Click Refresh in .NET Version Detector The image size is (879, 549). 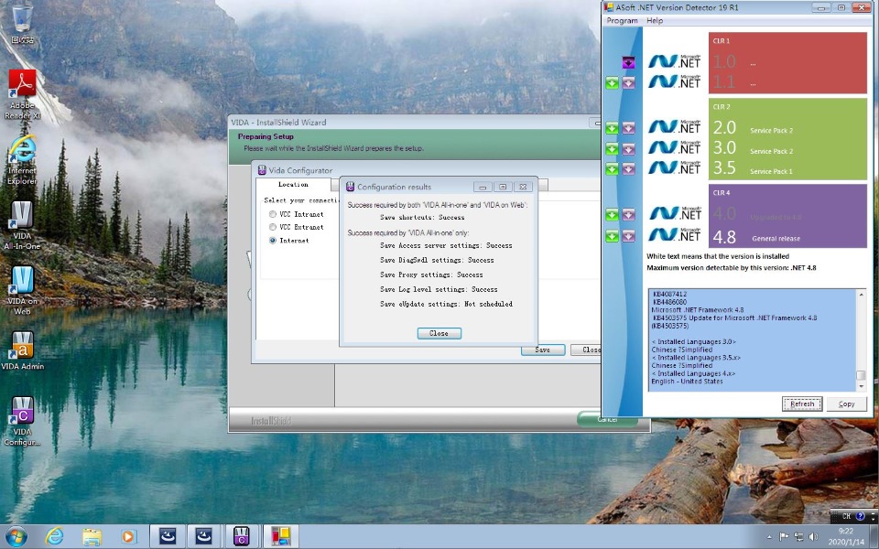[x=802, y=404]
